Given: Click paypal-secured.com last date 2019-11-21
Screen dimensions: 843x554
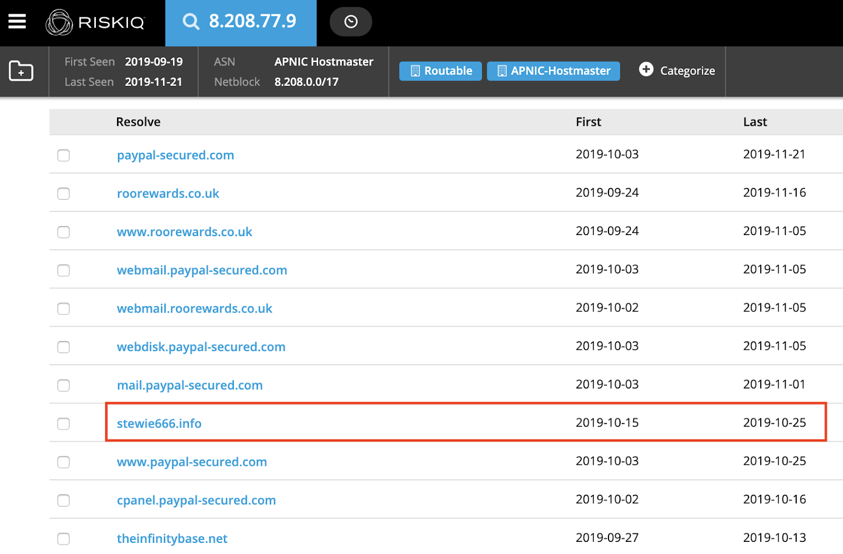Looking at the screenshot, I should (x=774, y=154).
